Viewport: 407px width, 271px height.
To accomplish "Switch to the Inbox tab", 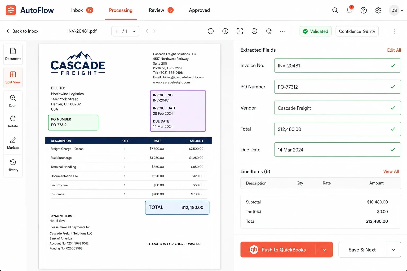I will (82, 10).
